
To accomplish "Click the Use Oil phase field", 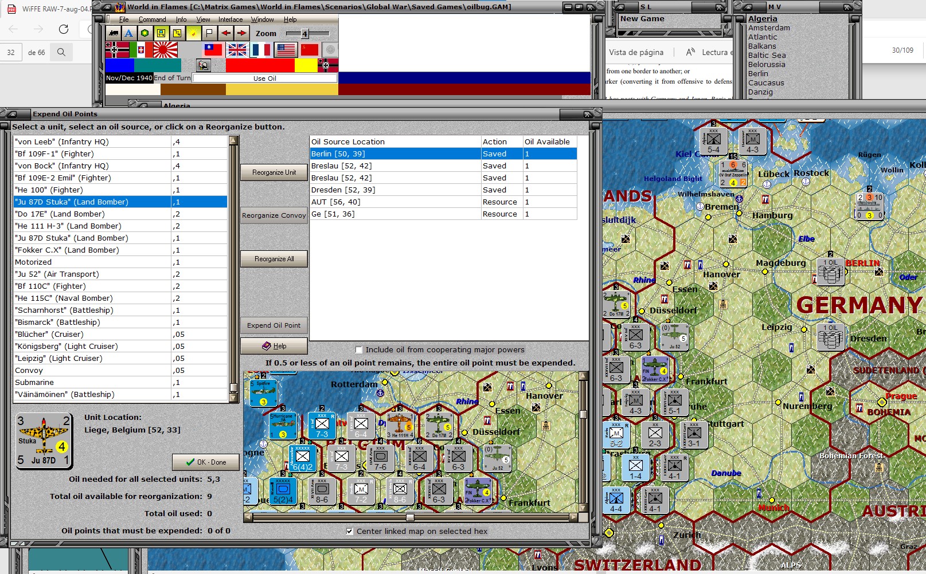I will pos(264,78).
